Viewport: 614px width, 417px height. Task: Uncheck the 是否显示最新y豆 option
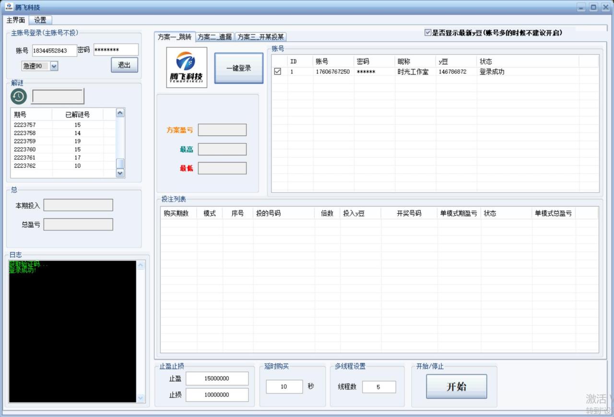(x=427, y=33)
